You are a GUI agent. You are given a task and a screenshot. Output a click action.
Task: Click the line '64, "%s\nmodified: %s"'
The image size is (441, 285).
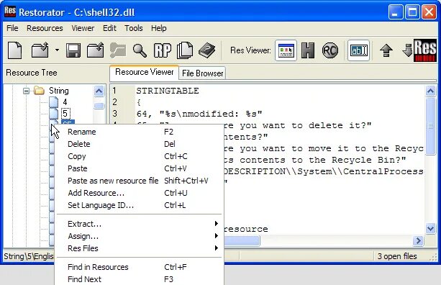pos(199,114)
